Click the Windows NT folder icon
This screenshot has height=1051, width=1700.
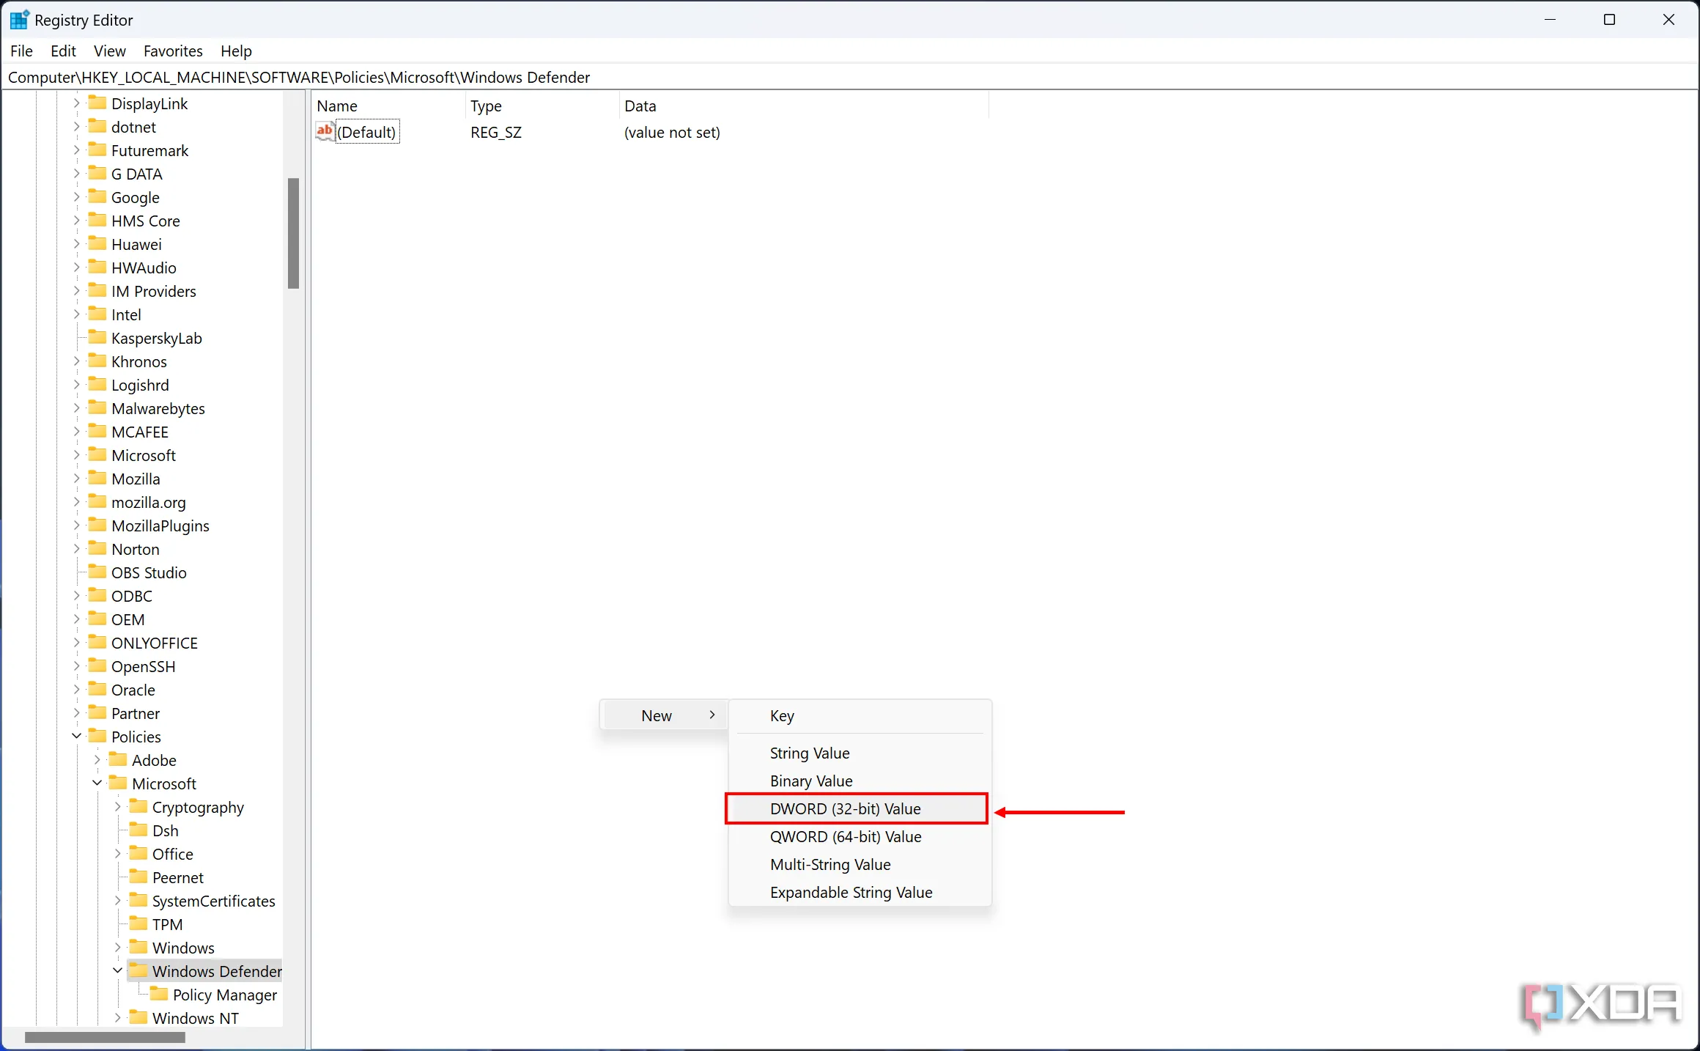[x=138, y=1017]
